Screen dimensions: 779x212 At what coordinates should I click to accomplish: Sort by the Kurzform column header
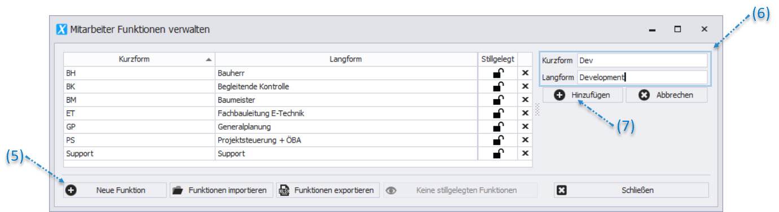point(139,59)
